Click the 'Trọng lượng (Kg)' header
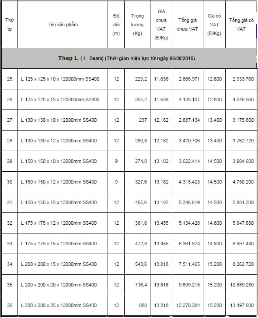 (137, 25)
